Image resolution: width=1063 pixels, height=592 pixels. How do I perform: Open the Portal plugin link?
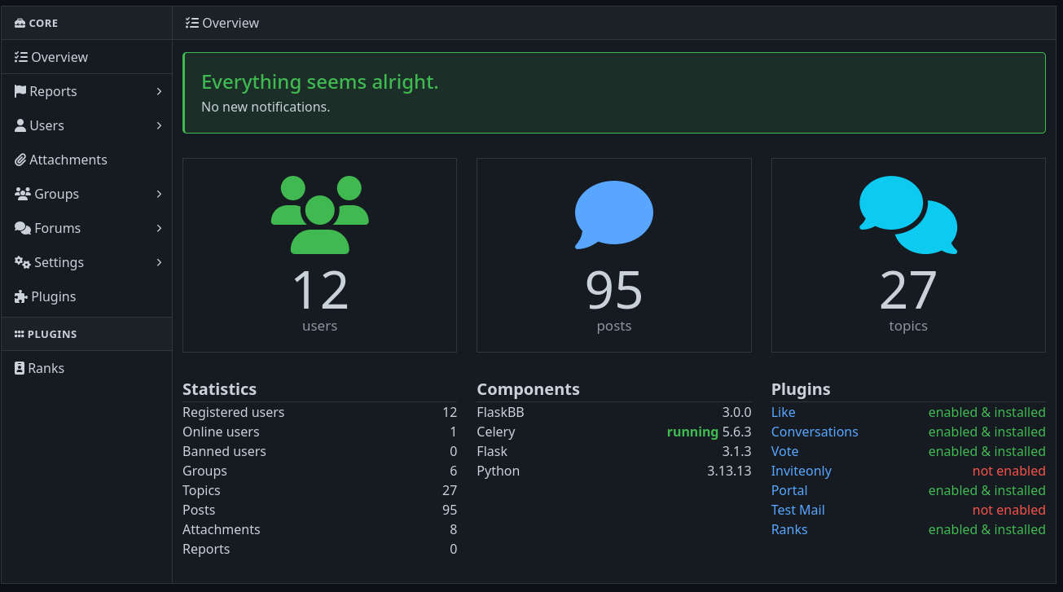(789, 490)
